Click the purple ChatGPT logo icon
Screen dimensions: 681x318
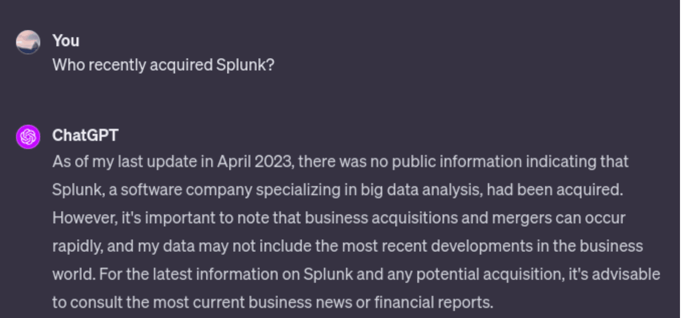coord(28,137)
